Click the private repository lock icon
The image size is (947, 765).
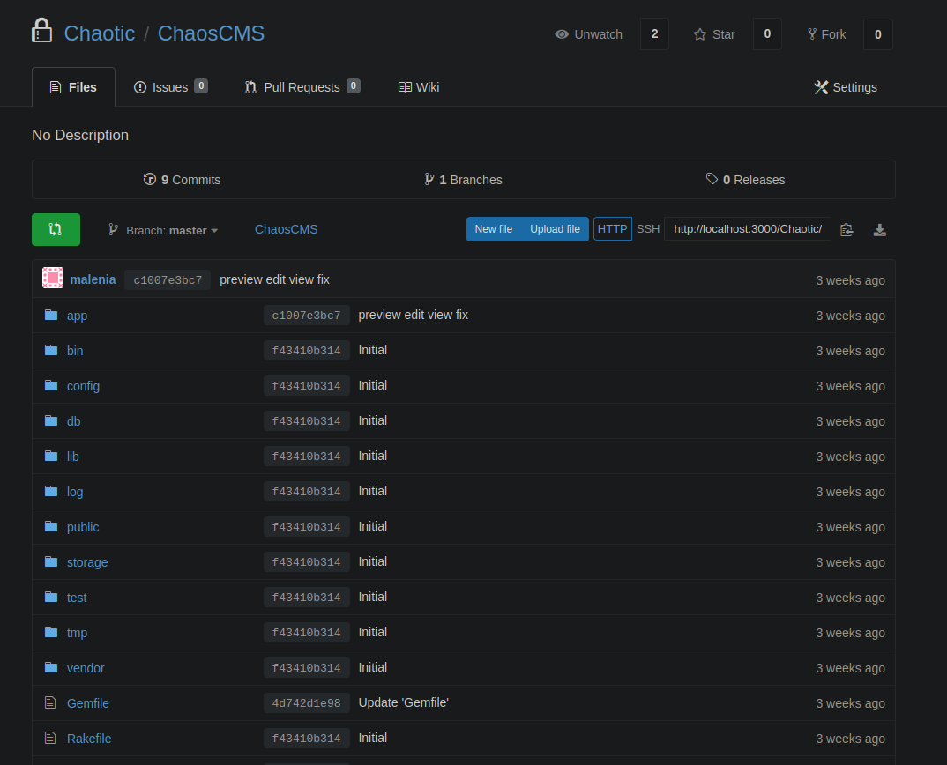click(x=41, y=31)
